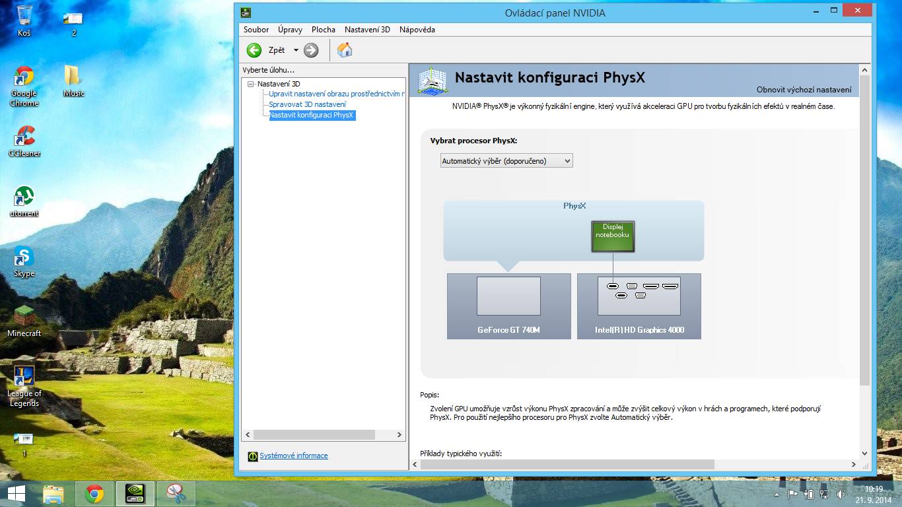Image resolution: width=902 pixels, height=507 pixels.
Task: Open the Soubor menu
Action: click(256, 30)
